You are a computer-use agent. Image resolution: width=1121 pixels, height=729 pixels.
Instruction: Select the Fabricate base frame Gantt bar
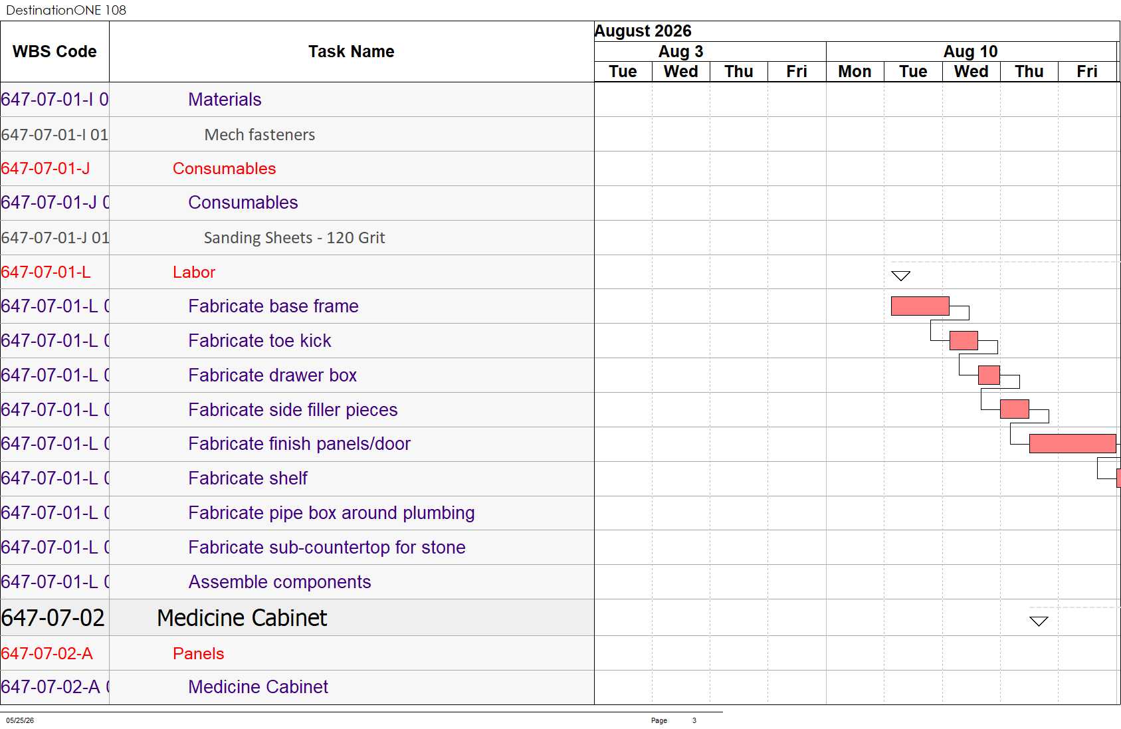920,306
